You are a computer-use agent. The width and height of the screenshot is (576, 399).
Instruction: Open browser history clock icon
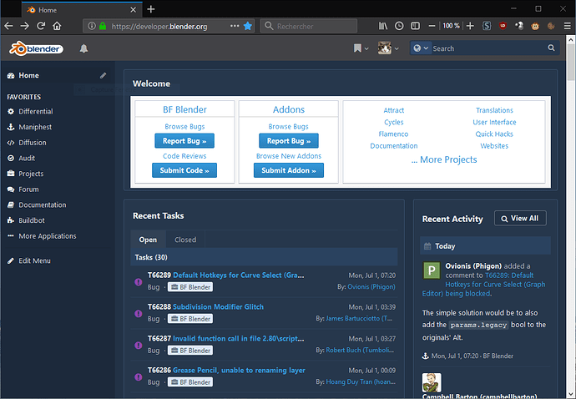[x=399, y=26]
